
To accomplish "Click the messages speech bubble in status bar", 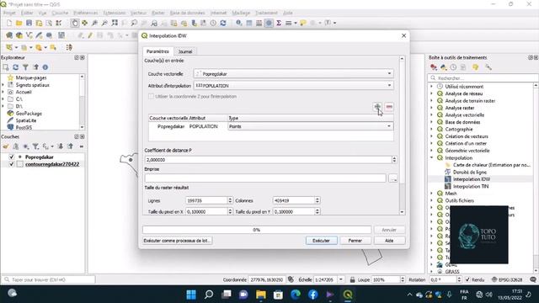I will pyautogui.click(x=533, y=280).
